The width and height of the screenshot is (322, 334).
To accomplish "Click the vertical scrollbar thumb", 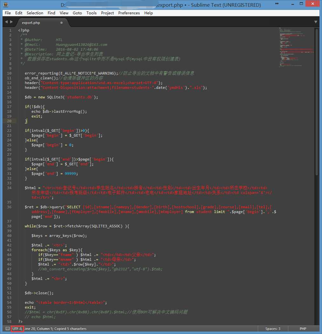I will tap(317, 102).
